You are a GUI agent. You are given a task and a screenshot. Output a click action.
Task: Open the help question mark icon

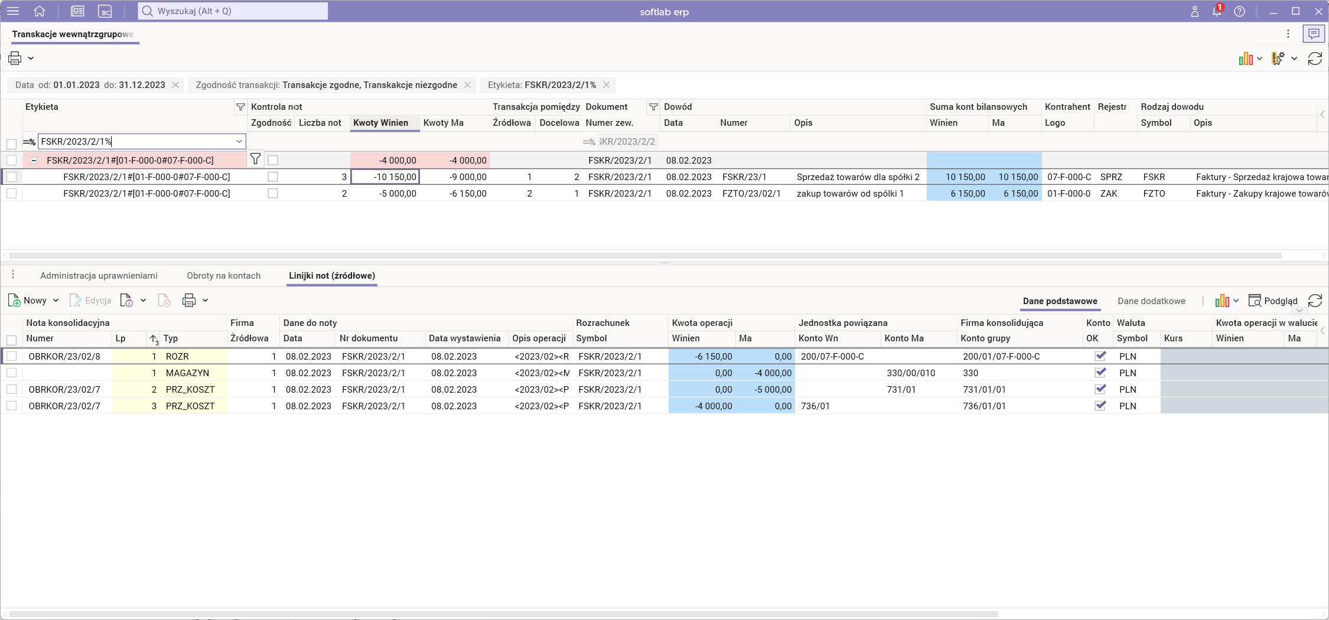point(1239,11)
